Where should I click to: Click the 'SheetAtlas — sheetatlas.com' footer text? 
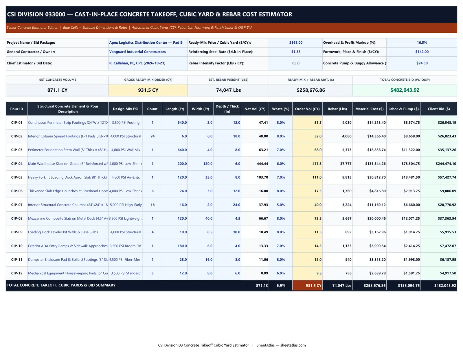click(281, 345)
